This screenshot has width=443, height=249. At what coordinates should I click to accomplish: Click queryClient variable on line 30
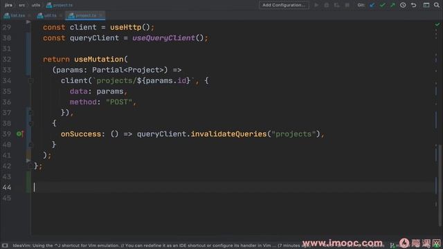click(x=94, y=38)
